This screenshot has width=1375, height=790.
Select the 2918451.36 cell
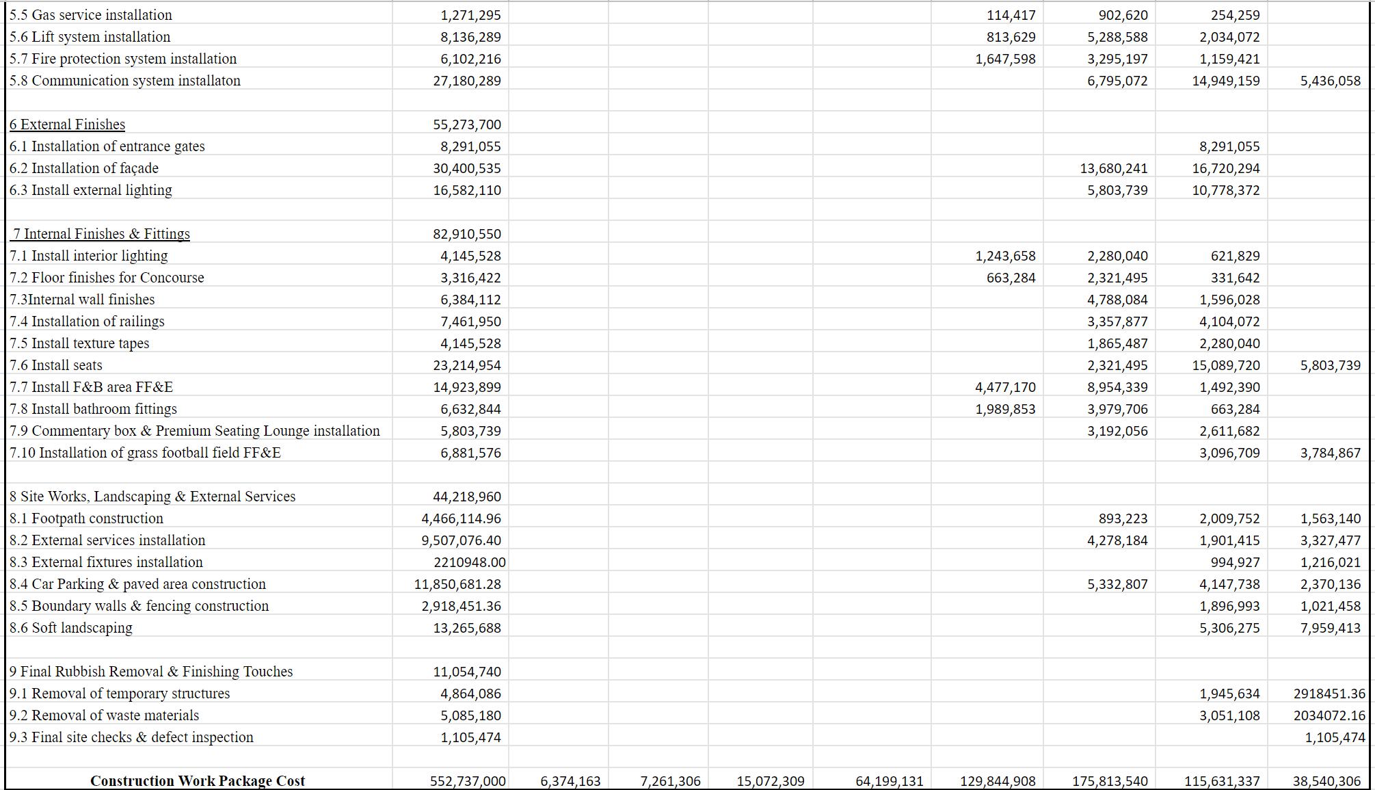click(x=1329, y=694)
